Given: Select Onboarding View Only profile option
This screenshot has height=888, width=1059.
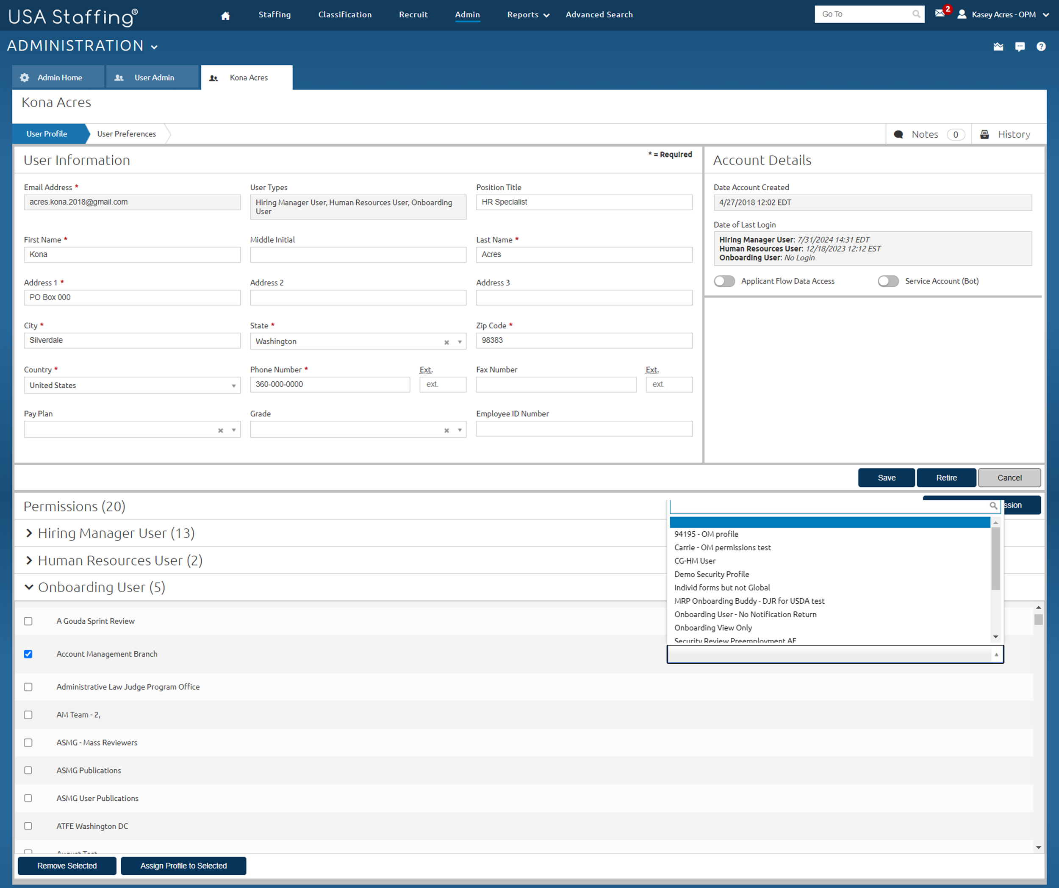Looking at the screenshot, I should coord(712,628).
